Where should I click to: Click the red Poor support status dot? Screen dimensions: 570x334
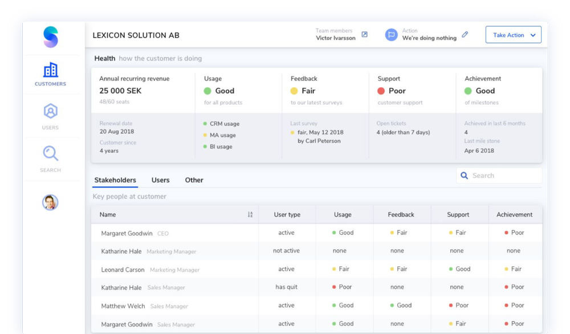(x=381, y=91)
